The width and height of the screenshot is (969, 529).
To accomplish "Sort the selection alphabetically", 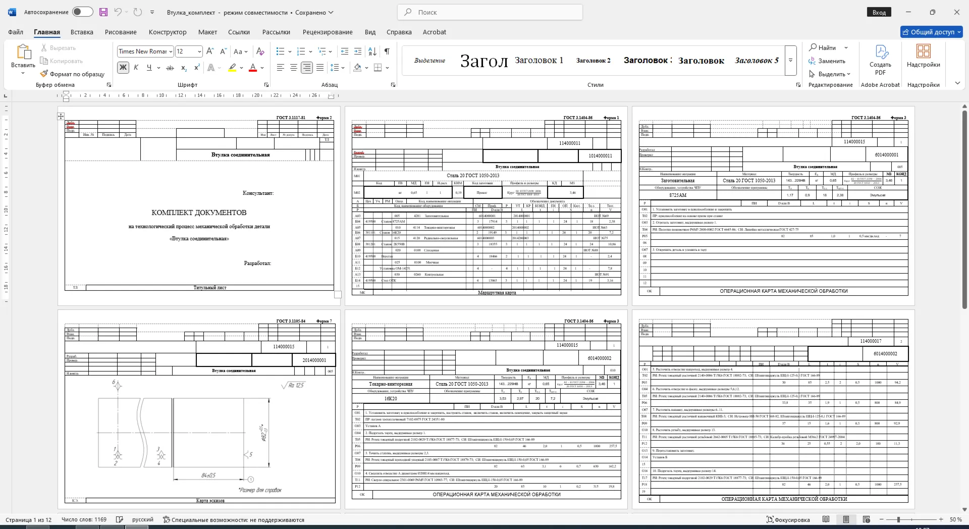I will 372,51.
